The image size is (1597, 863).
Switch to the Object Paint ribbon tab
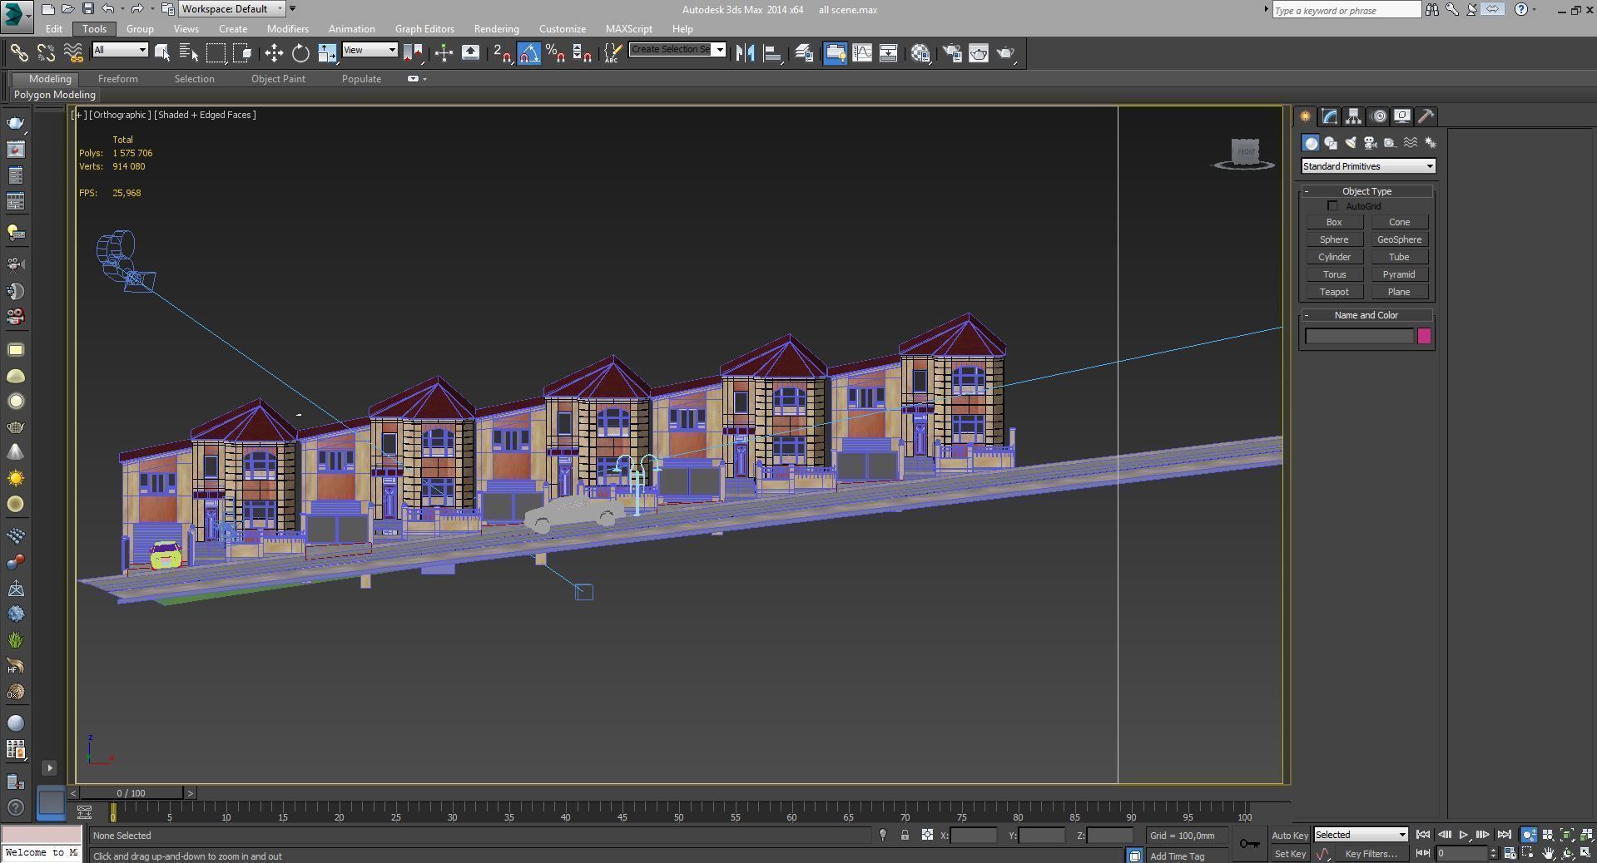tap(278, 79)
